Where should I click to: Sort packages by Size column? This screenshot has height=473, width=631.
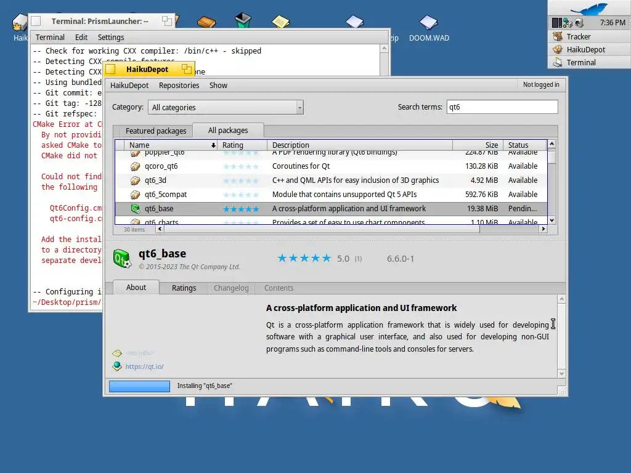click(x=478, y=145)
